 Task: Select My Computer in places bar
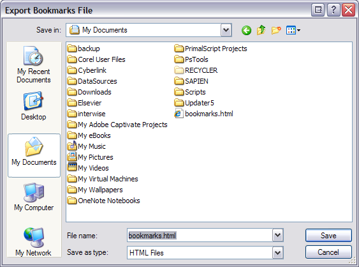[x=34, y=197]
